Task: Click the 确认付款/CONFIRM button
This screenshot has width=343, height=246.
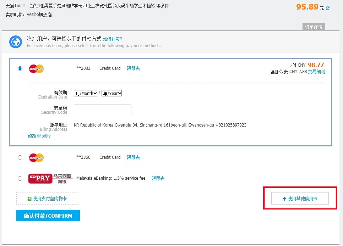Action: click(48, 216)
